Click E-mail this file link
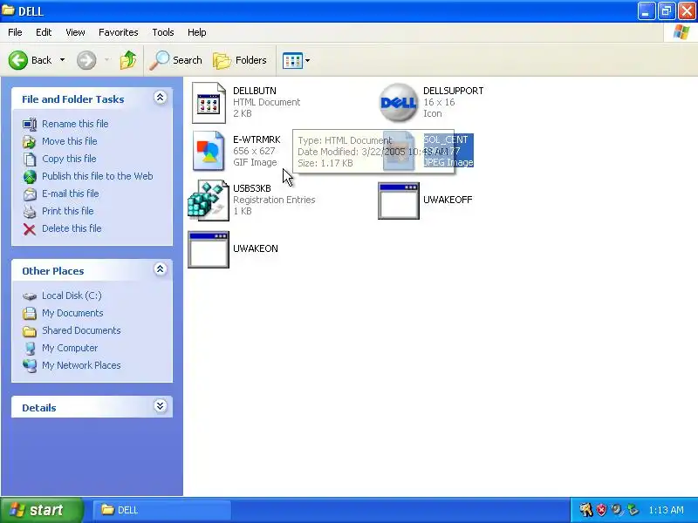Screen dimensions: 698x523 [71, 194]
